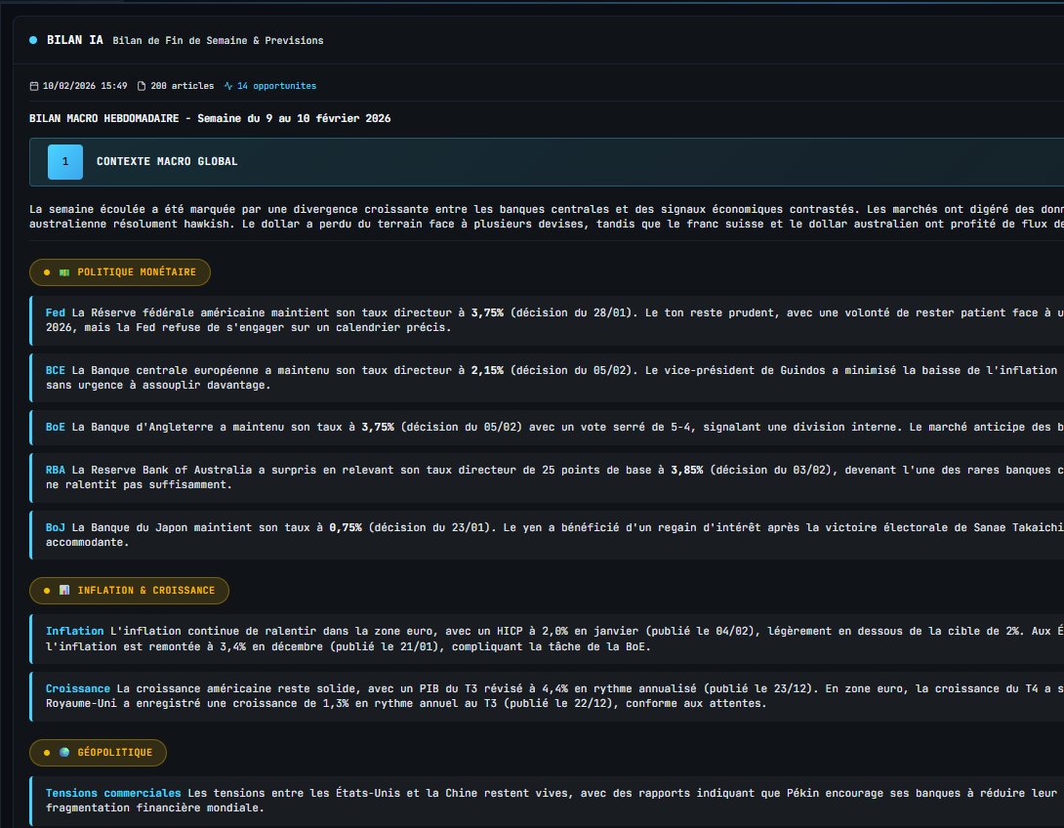This screenshot has width=1064, height=828.
Task: Click the activity waveform icon near 14 opportunites
Action: 226,85
